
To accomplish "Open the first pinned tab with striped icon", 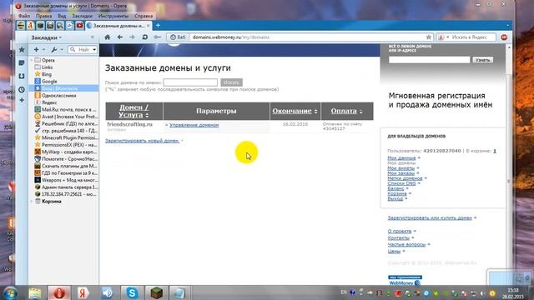I will (21, 26).
